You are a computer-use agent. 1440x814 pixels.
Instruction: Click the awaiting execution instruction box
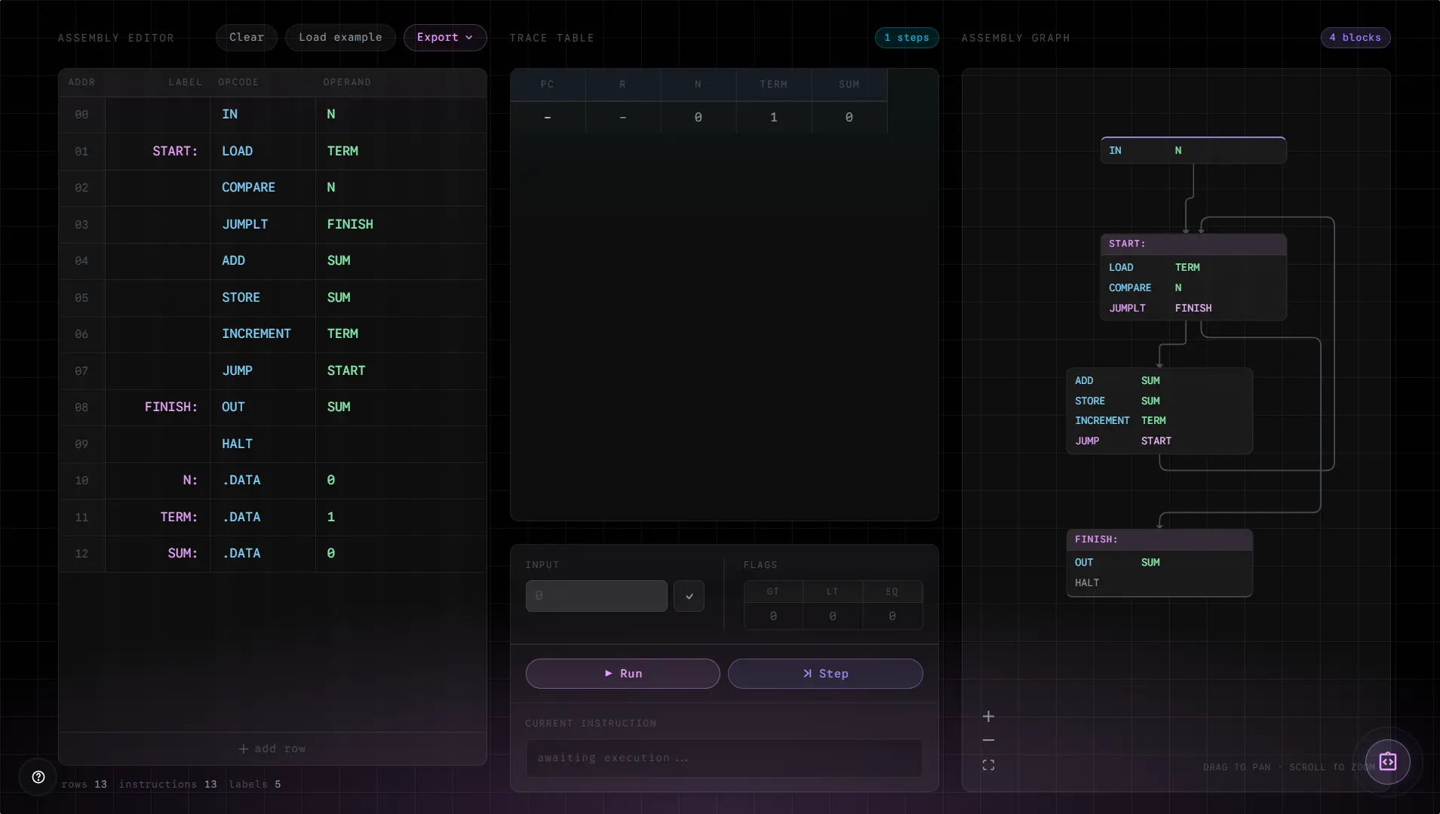724,758
